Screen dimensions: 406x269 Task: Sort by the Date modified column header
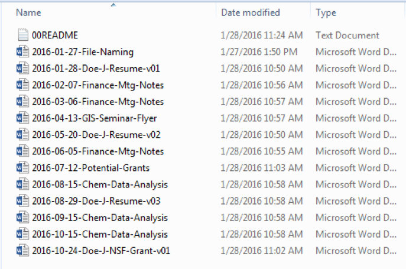tap(250, 12)
